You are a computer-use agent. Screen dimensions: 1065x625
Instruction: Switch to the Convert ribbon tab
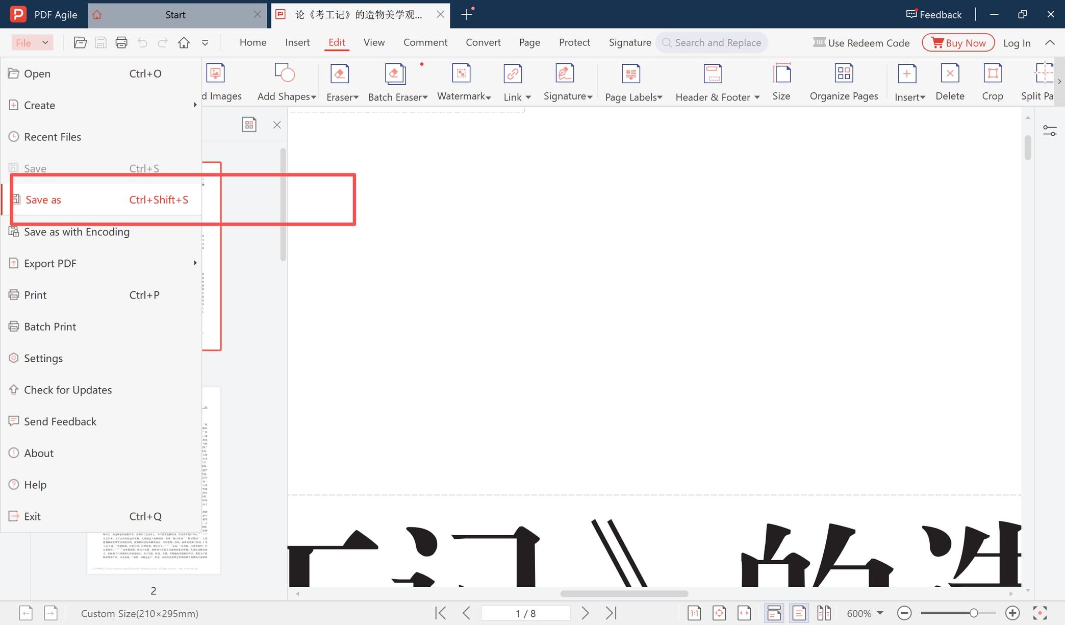click(x=483, y=42)
